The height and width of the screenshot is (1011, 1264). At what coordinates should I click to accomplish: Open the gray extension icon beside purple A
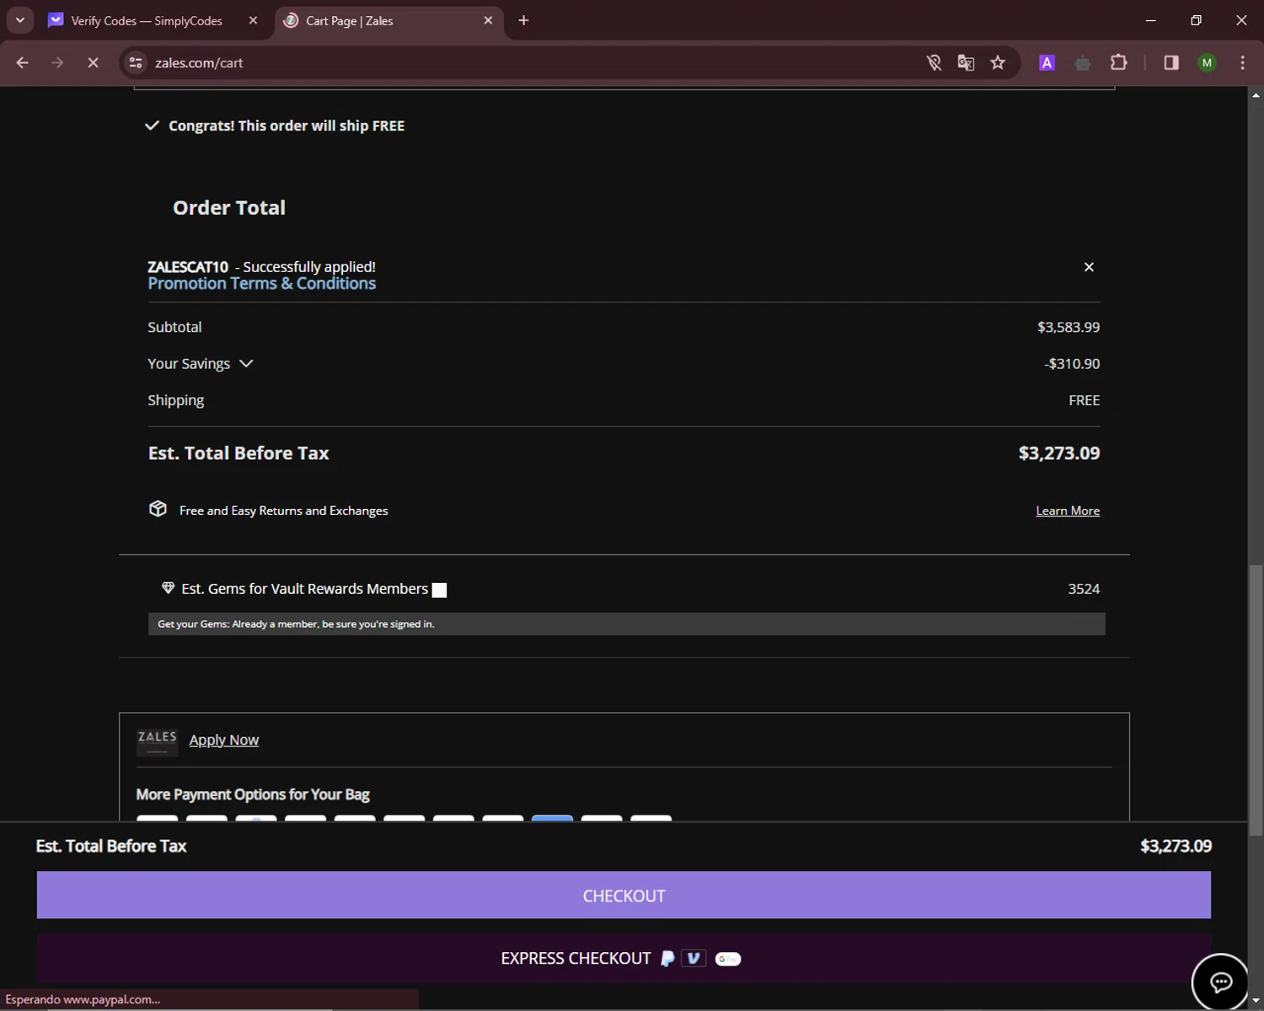point(1083,62)
